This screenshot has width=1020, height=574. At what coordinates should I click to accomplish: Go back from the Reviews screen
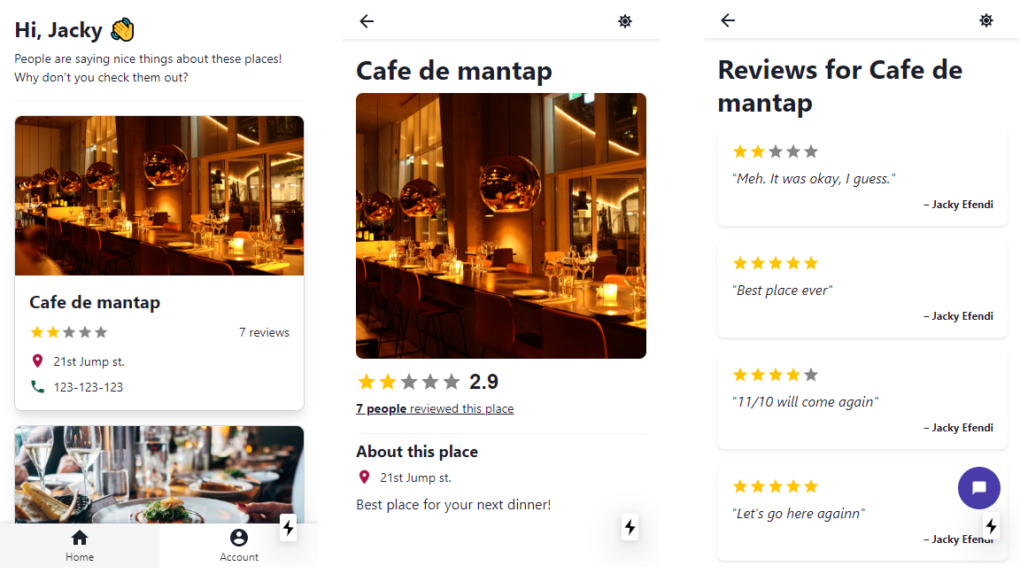pyautogui.click(x=728, y=20)
